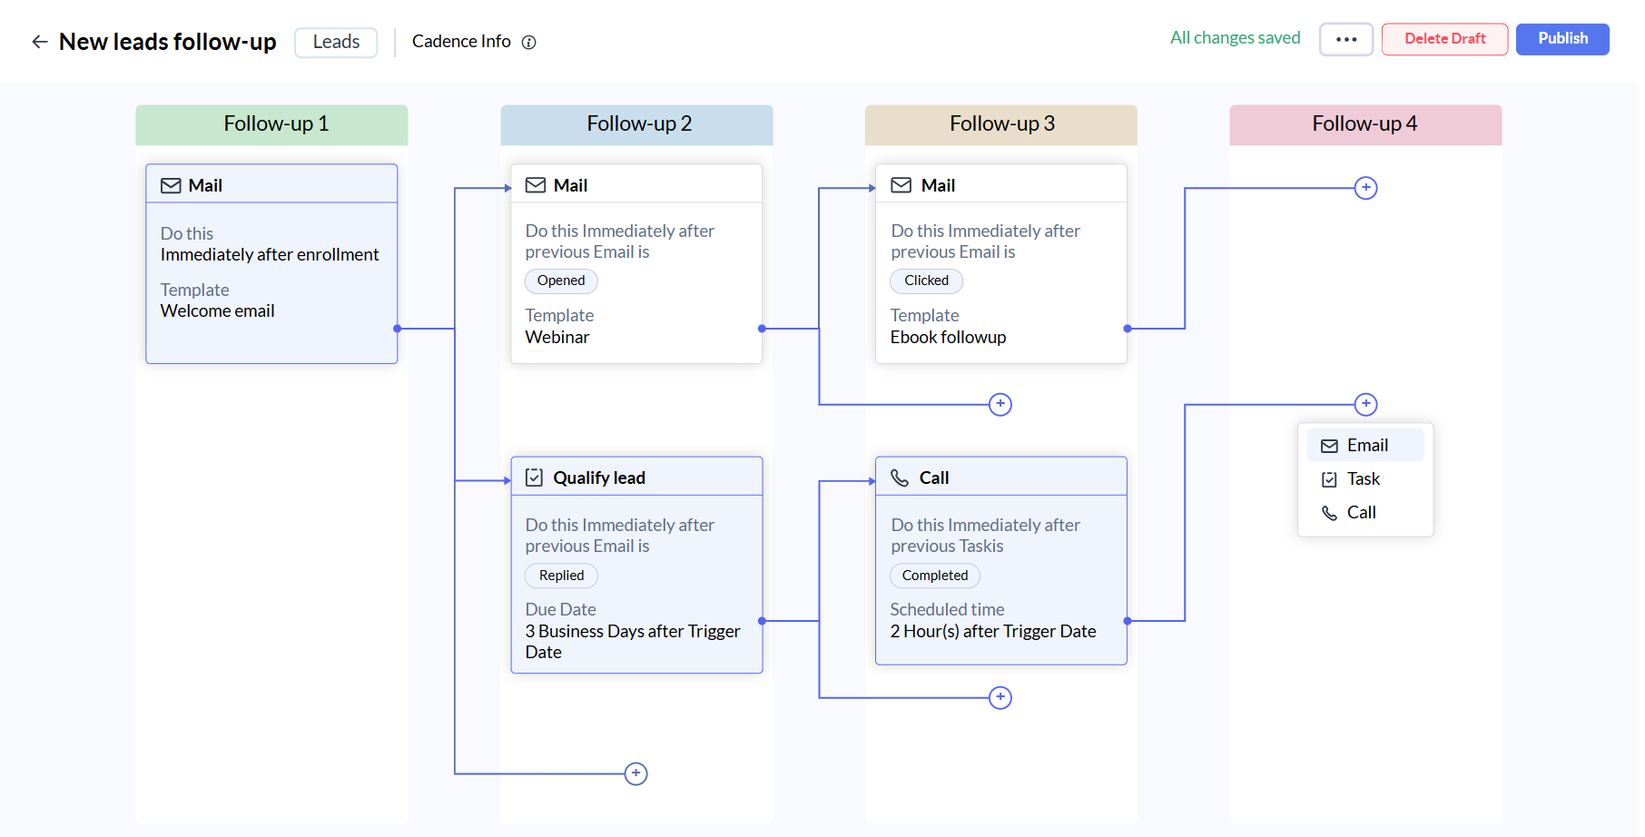Open the Cadence Info circle icon
The image size is (1645, 837).
pyautogui.click(x=529, y=42)
